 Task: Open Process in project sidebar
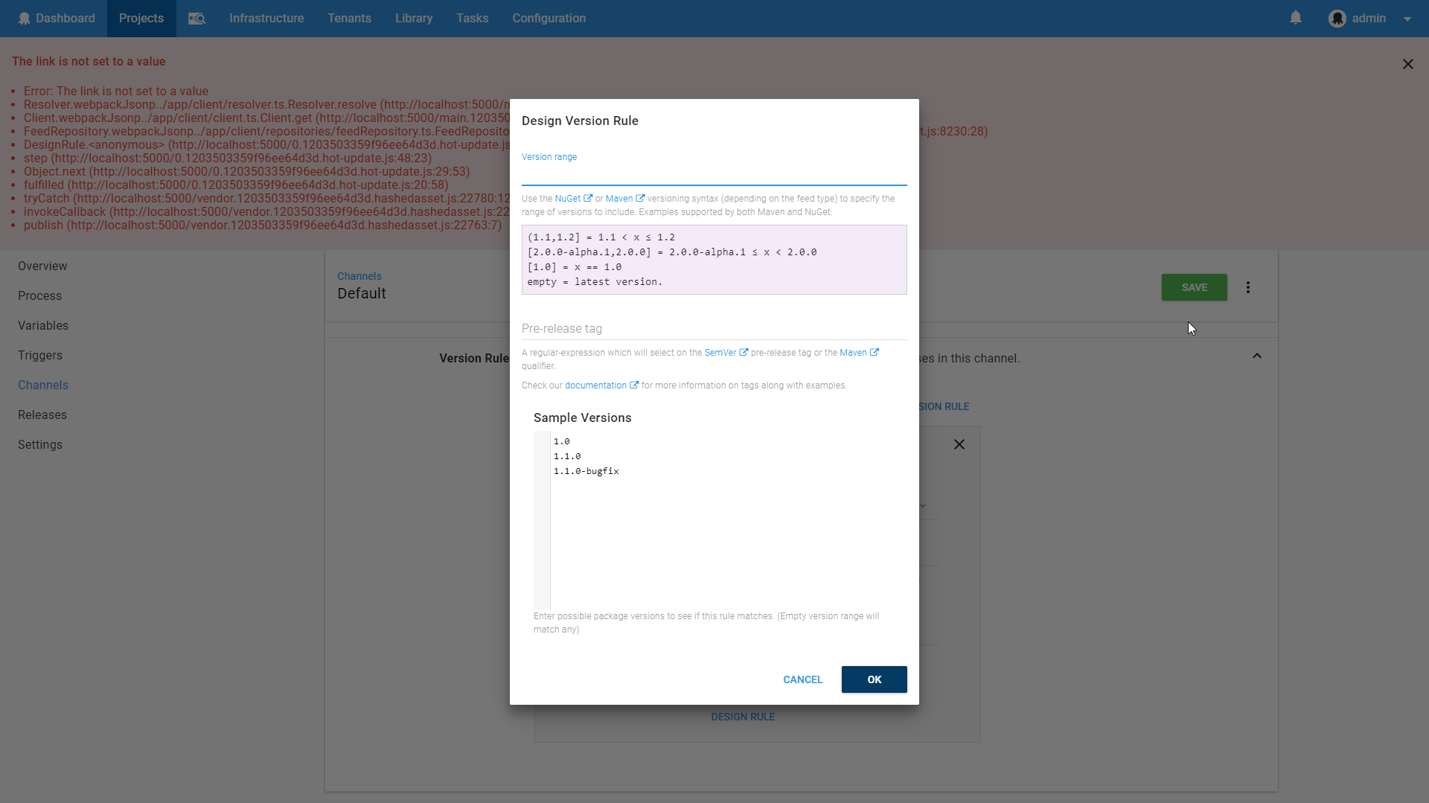tap(40, 296)
